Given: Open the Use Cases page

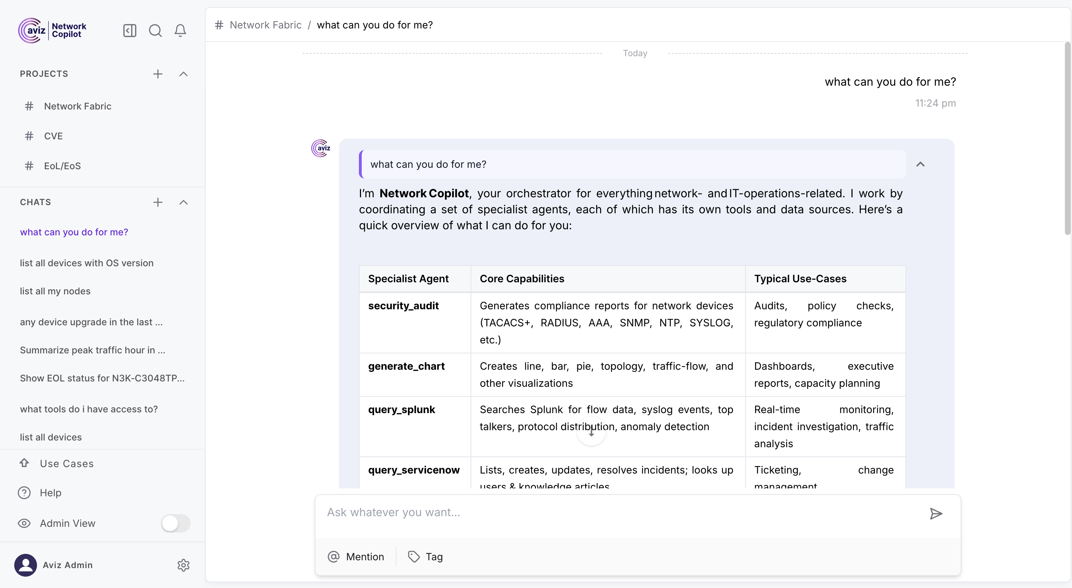Looking at the screenshot, I should [x=67, y=463].
